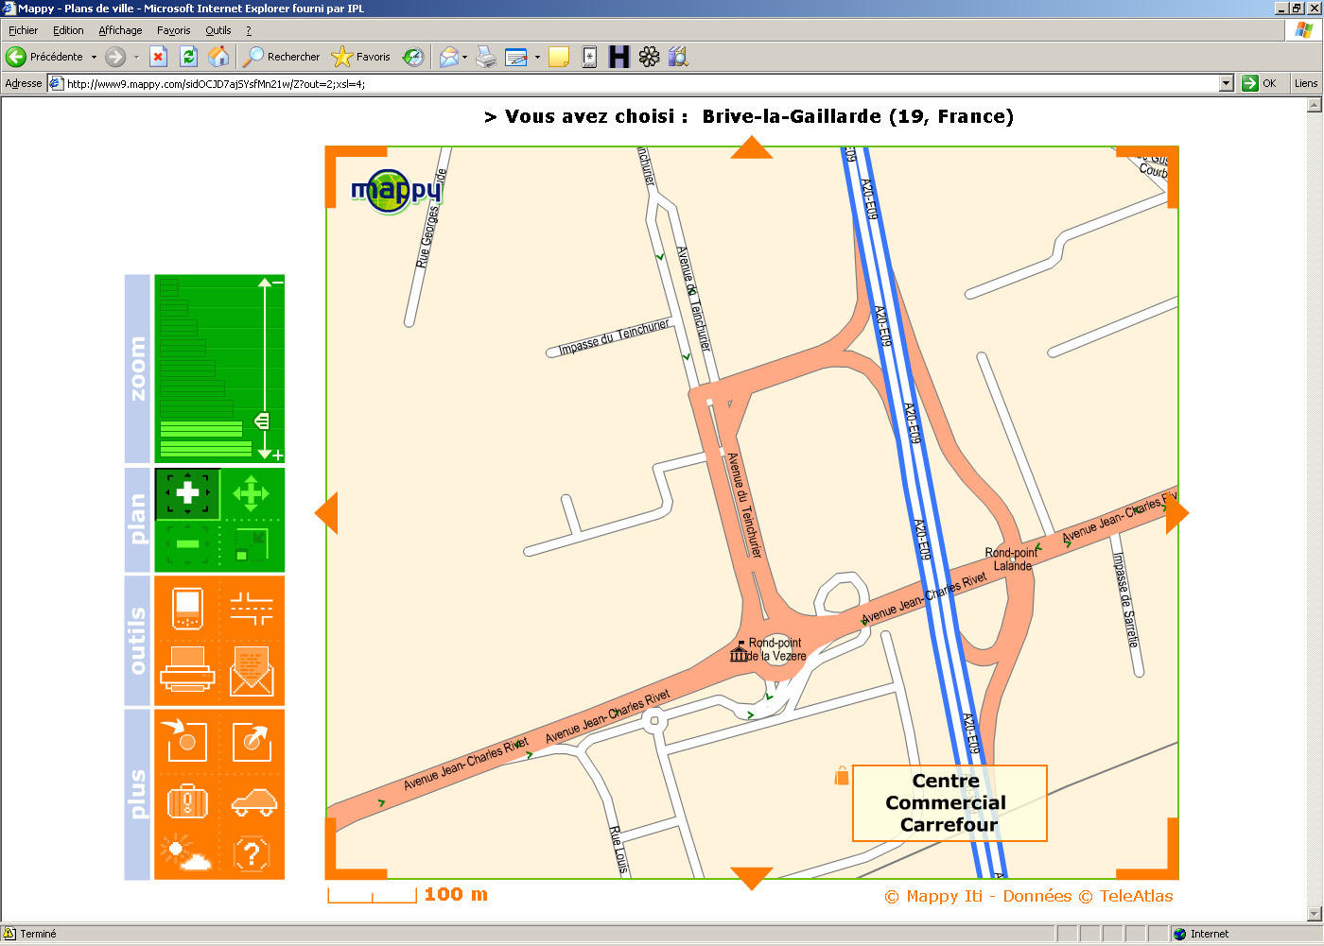Click the Rechercher search button
The height and width of the screenshot is (946, 1324).
click(x=282, y=57)
